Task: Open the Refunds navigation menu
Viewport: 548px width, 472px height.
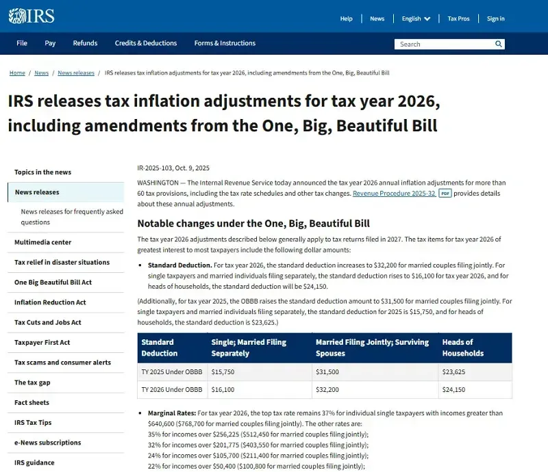Action: [85, 43]
